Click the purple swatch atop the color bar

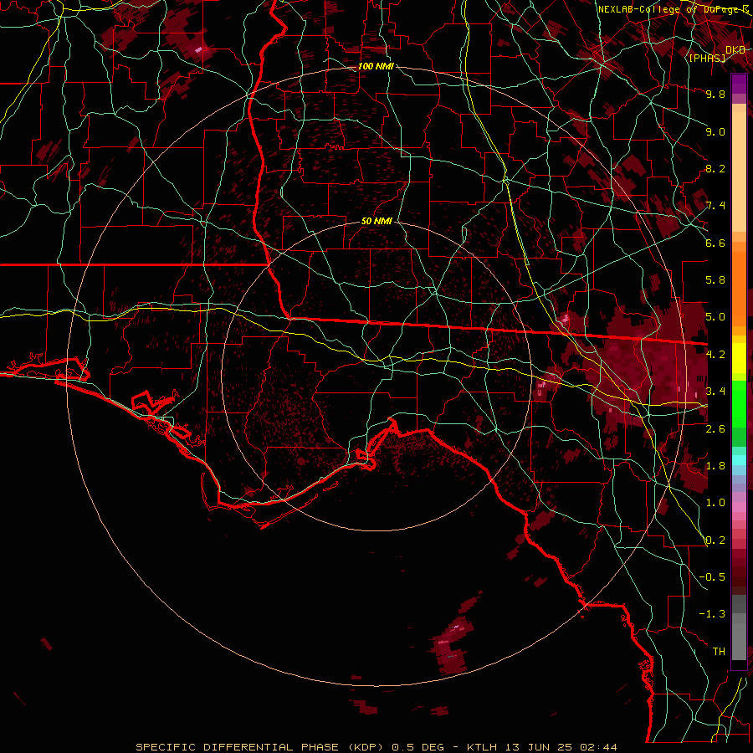(x=739, y=84)
